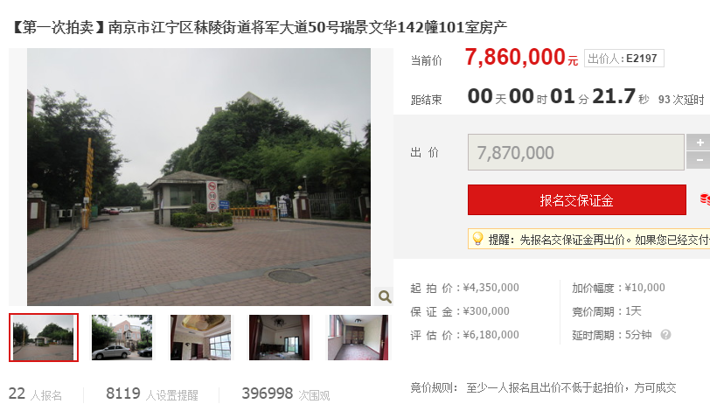The image size is (710, 418).
Task: Click the magnifier zoom icon on photo
Action: 385,296
